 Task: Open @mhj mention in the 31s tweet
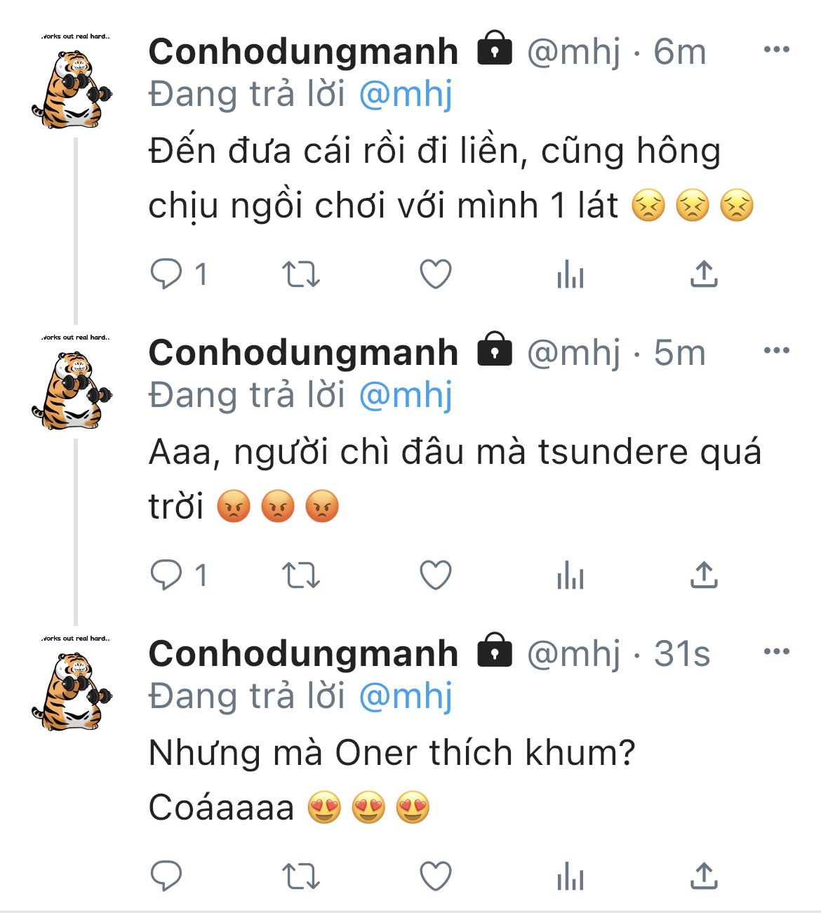click(405, 697)
